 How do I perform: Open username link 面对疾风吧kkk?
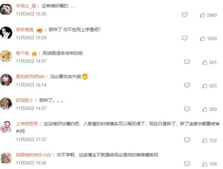point(30,77)
